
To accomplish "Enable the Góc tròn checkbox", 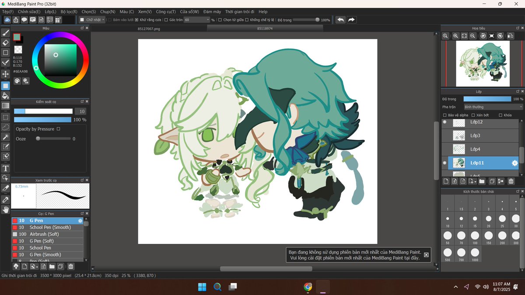I will pos(166,20).
